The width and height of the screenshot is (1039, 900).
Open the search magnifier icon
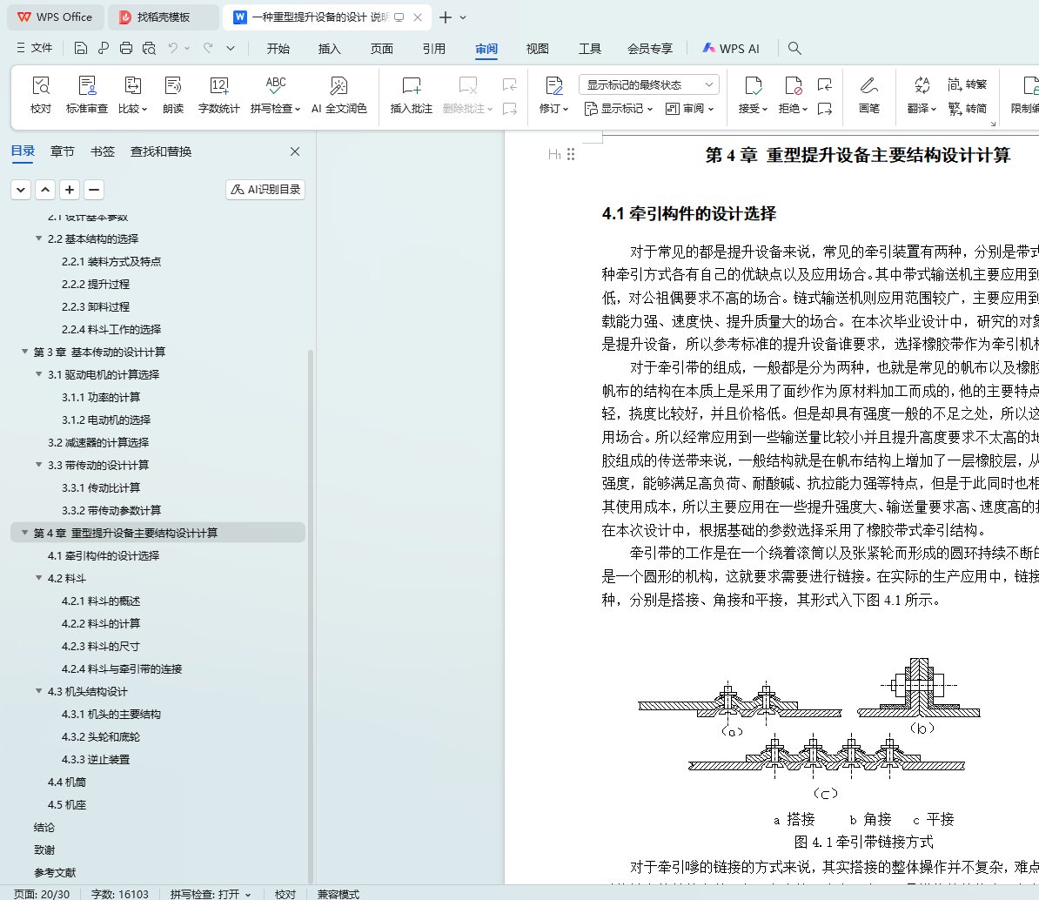click(x=794, y=48)
